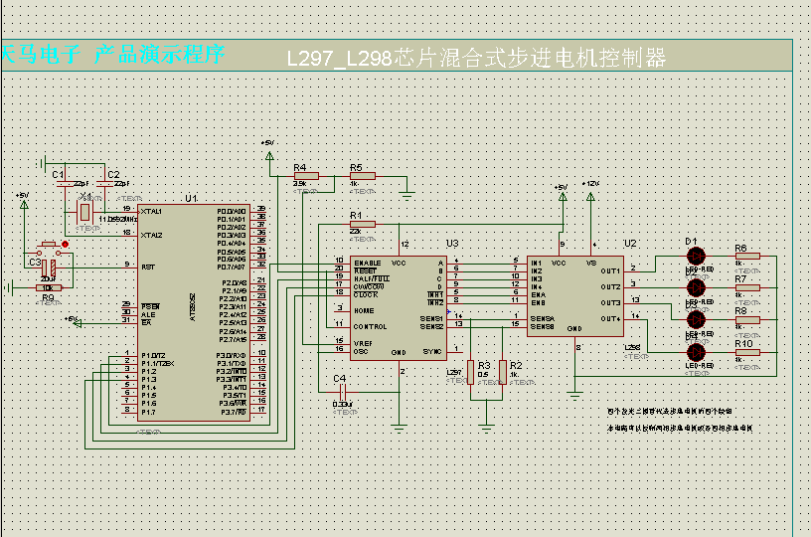Click the crystal oscillator X1
The width and height of the screenshot is (811, 537).
coord(84,212)
